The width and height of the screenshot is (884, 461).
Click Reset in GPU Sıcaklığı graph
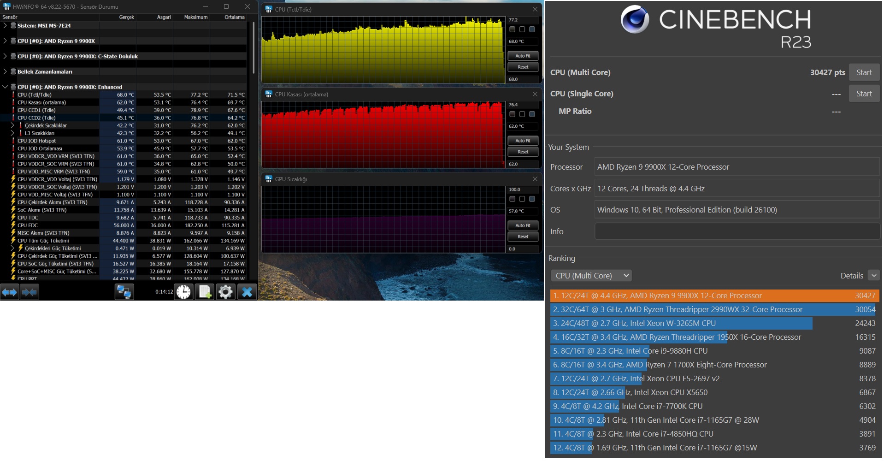pos(523,236)
